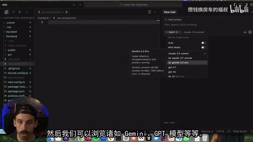Click line number 1 in the editor gutter
Viewport: 253px width, 142px height.
[42, 22]
